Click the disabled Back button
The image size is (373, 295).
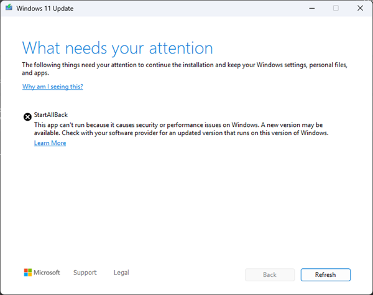tap(270, 274)
